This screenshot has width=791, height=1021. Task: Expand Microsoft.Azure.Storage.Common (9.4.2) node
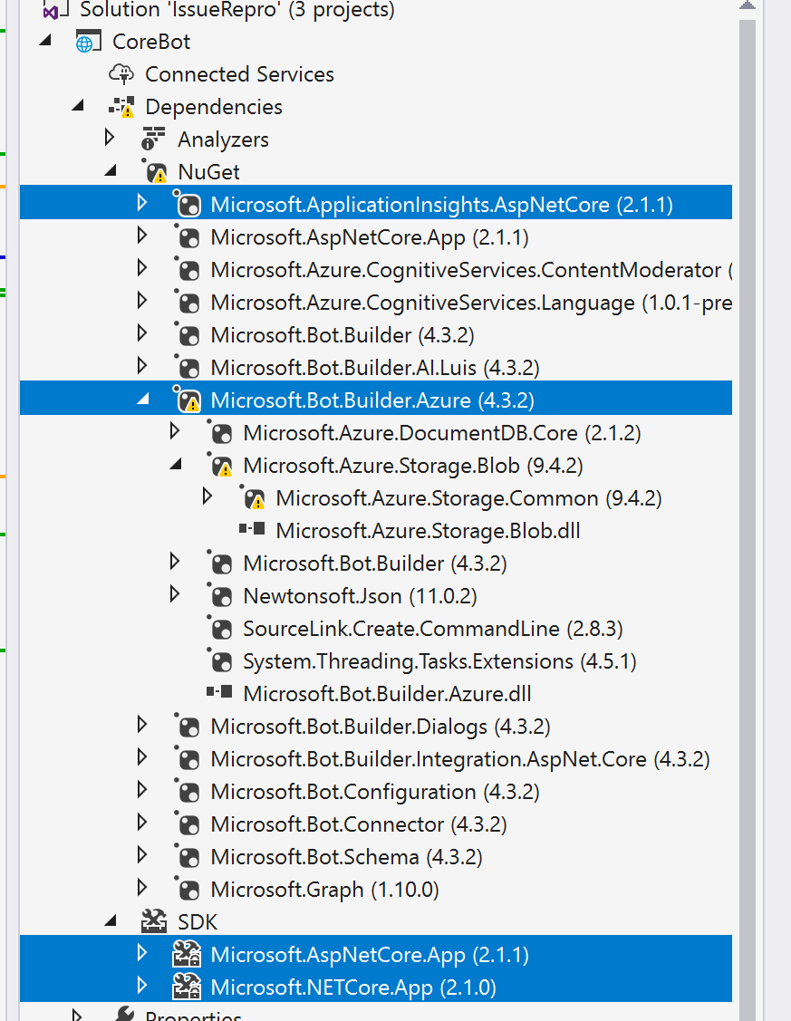pyautogui.click(x=207, y=496)
